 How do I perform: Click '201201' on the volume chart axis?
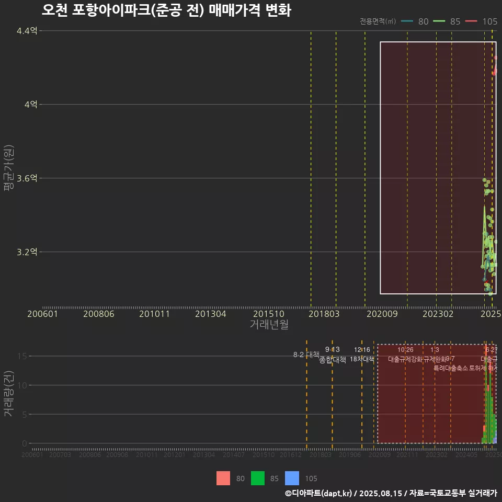pos(174,454)
